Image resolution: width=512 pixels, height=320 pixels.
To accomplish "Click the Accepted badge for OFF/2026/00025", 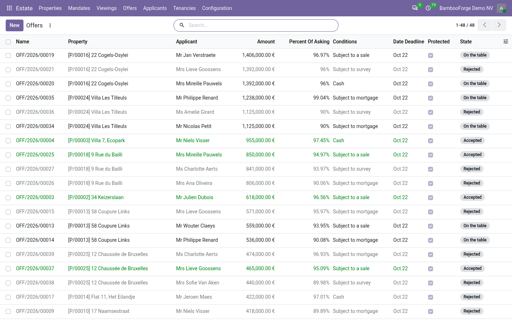I will click(473, 155).
